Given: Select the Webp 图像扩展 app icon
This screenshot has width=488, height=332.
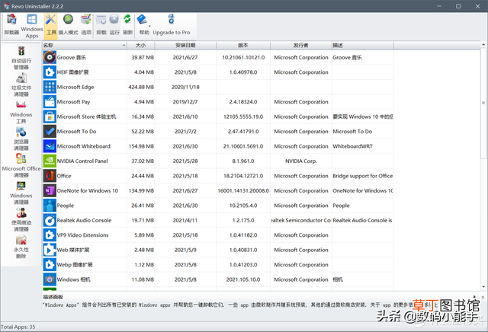Looking at the screenshot, I should point(50,265).
